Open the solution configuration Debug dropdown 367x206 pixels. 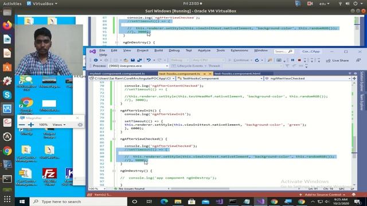tap(179, 60)
